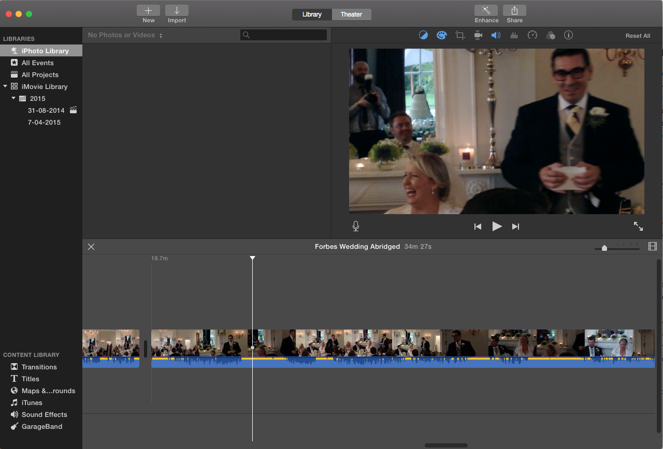Open the color balance adjustment tool
This screenshot has height=449, width=663.
coord(424,35)
